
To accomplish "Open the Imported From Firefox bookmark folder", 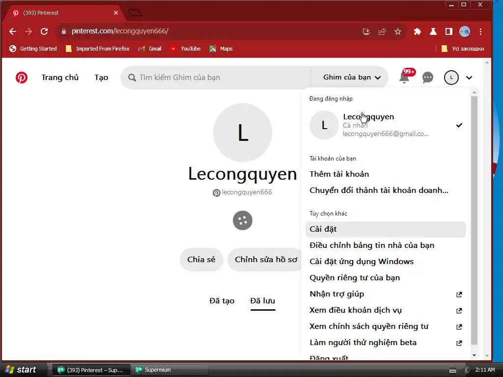I will click(98, 49).
